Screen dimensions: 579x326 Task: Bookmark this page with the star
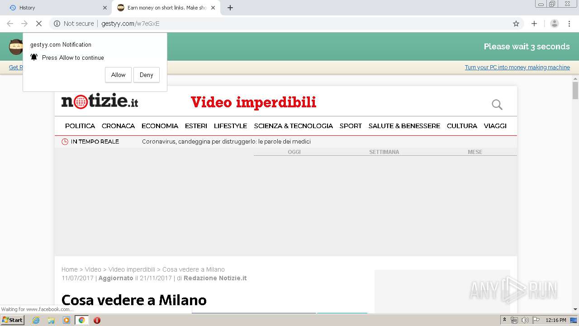[516, 24]
